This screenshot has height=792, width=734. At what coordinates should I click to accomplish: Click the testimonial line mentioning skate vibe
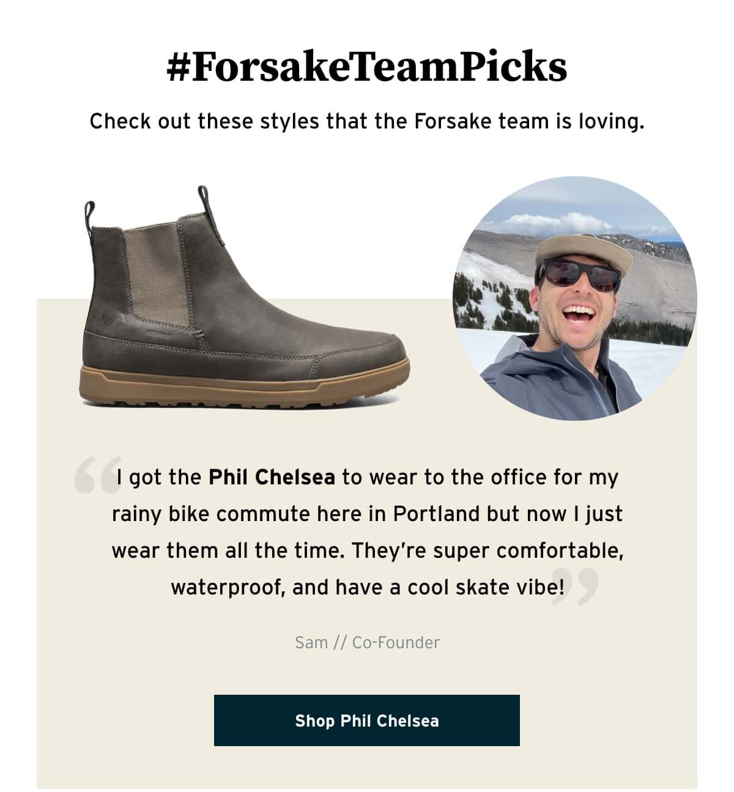click(x=367, y=587)
